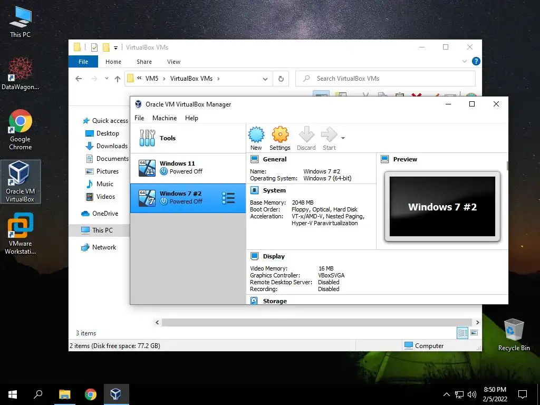Click the Windows 7 #2 preview thumbnail
This screenshot has height=405, width=540.
pyautogui.click(x=442, y=206)
